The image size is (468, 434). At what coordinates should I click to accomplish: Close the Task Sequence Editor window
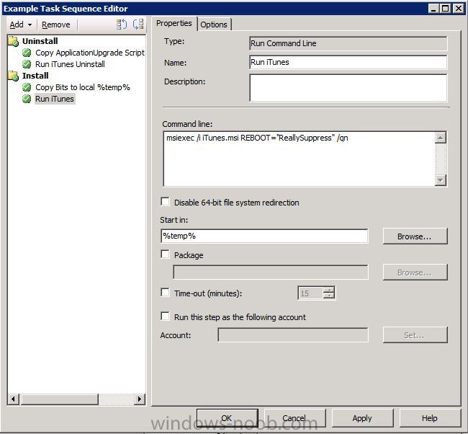[x=458, y=9]
